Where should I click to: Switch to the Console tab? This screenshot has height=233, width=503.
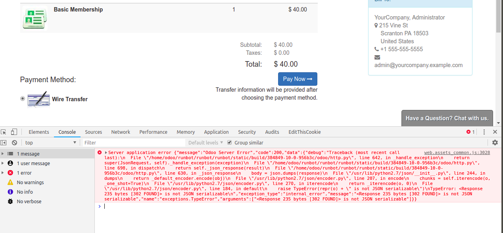[67, 132]
